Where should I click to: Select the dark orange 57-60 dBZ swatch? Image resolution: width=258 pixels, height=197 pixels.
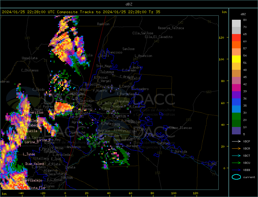[x=236, y=45]
